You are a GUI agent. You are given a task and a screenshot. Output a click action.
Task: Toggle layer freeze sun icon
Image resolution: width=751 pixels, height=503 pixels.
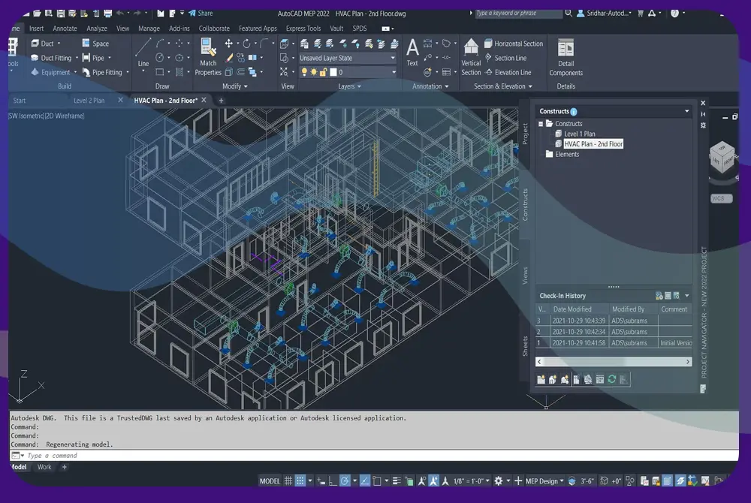pos(313,72)
